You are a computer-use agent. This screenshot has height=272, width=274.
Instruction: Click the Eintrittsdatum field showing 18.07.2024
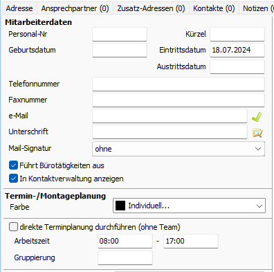(237, 50)
